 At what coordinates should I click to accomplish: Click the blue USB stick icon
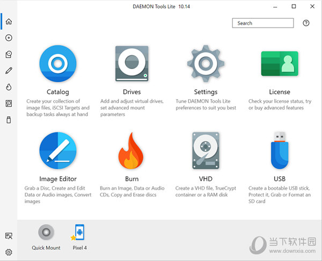click(x=280, y=151)
